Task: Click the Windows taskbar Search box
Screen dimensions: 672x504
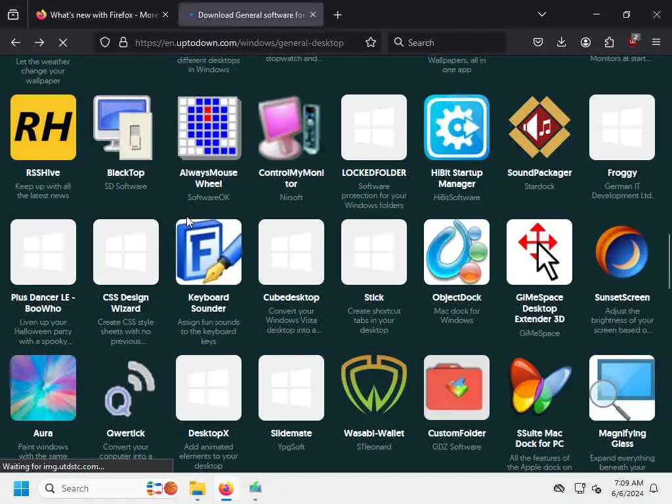Action: 110,488
